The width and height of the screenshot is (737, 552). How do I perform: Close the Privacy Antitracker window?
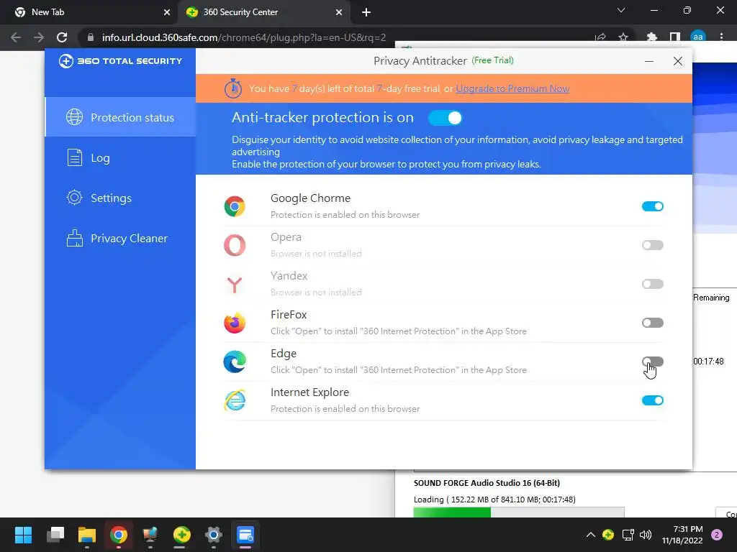pyautogui.click(x=678, y=61)
